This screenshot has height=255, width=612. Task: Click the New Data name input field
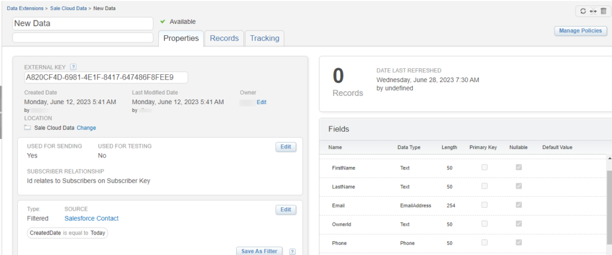pyautogui.click(x=83, y=23)
